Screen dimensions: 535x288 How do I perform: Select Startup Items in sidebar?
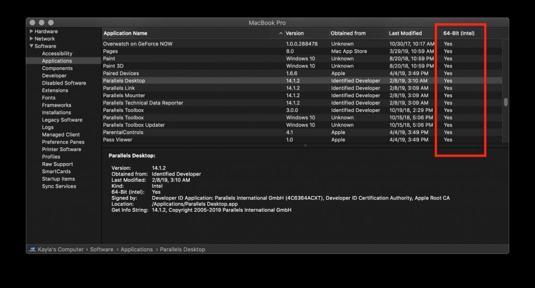tap(58, 179)
